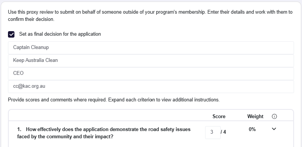Expand criterion 1 using the chevron arrow
The height and width of the screenshot is (147, 302).
274,129
